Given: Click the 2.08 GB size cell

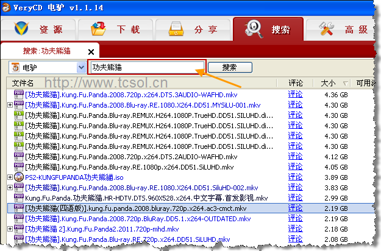Looking at the screenshot, I should coord(336,239).
